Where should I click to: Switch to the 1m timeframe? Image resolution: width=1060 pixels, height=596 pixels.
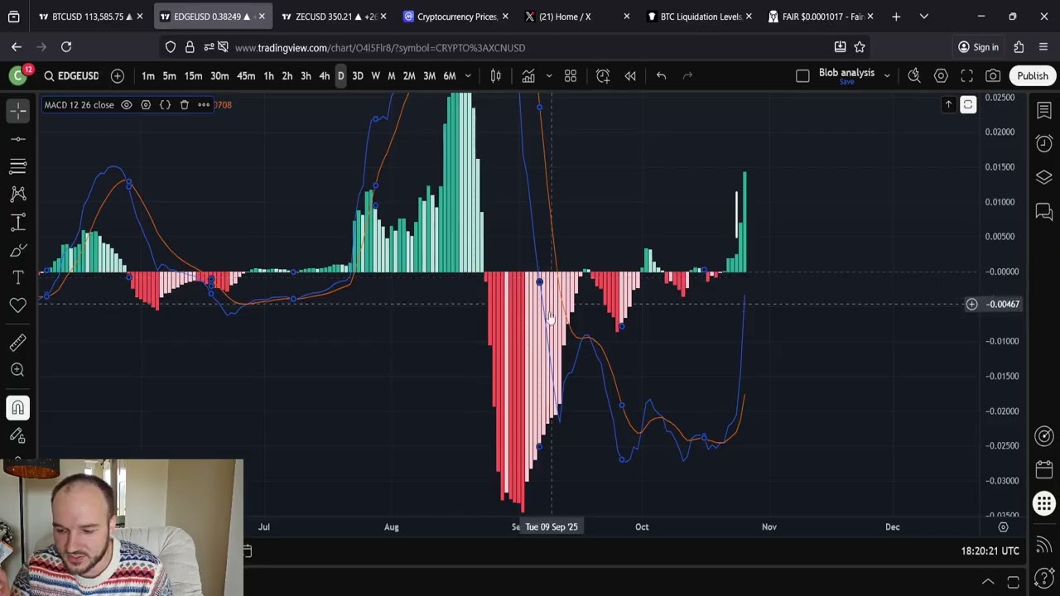148,76
